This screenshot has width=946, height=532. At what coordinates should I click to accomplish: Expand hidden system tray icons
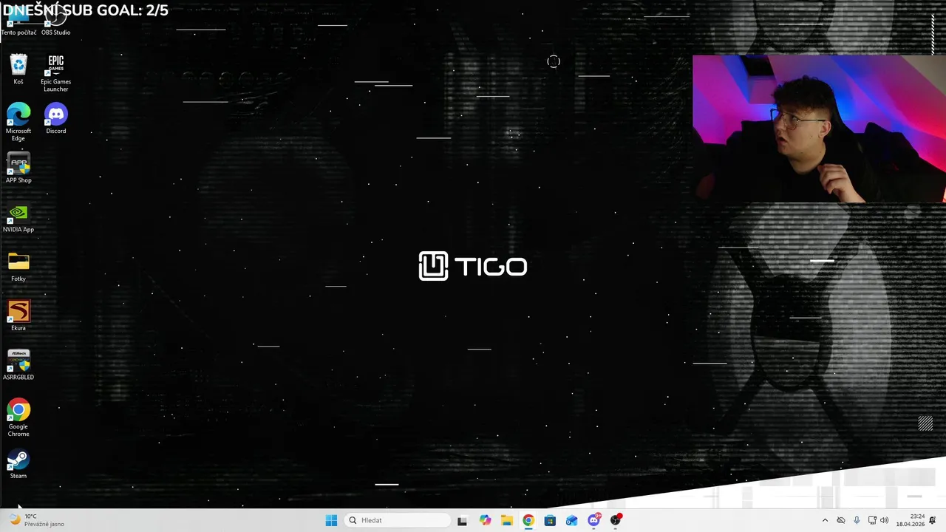[825, 520]
